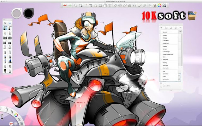Enable the Perspective guide tool

tap(130, 5)
